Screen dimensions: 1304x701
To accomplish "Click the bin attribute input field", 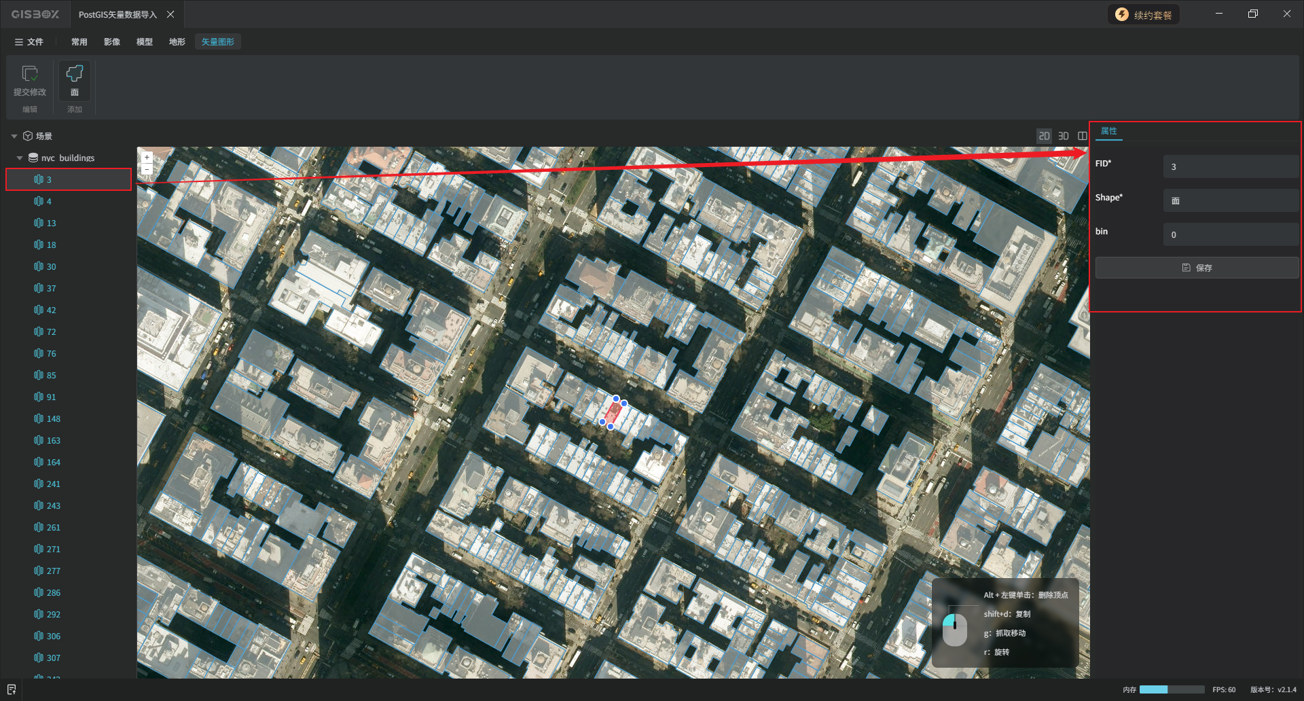I will pos(1231,234).
